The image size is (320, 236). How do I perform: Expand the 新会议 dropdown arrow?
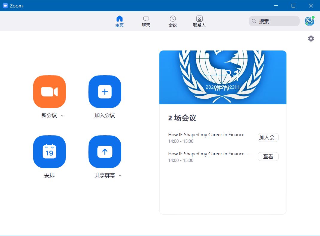tap(62, 116)
